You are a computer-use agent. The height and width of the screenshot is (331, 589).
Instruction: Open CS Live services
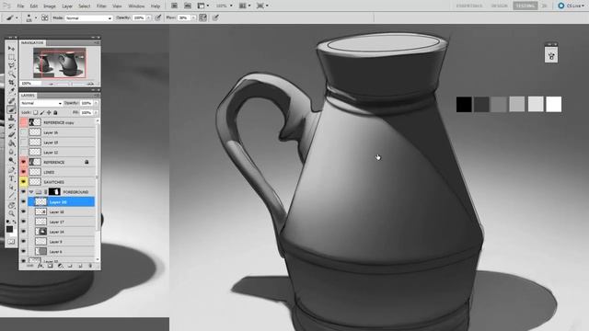click(x=571, y=6)
